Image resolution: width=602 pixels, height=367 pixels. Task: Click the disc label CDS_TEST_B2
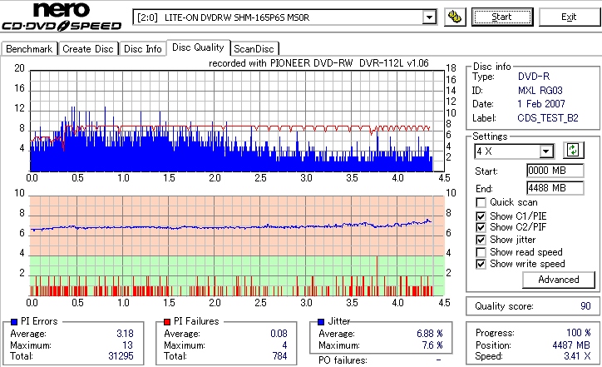click(547, 118)
